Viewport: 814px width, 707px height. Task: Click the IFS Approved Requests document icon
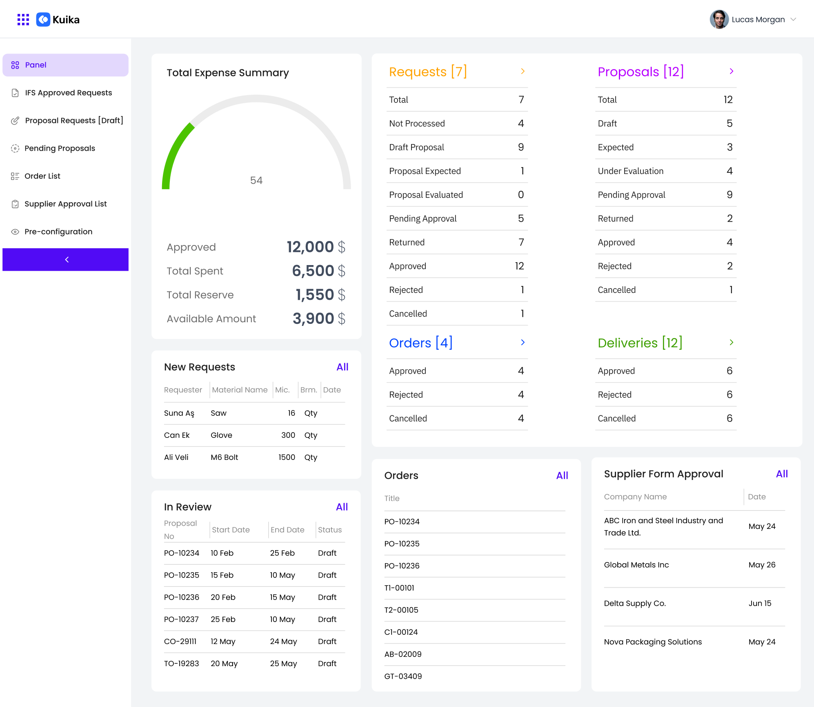coord(15,93)
